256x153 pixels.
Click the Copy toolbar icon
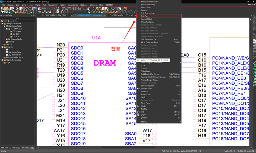[21, 8]
